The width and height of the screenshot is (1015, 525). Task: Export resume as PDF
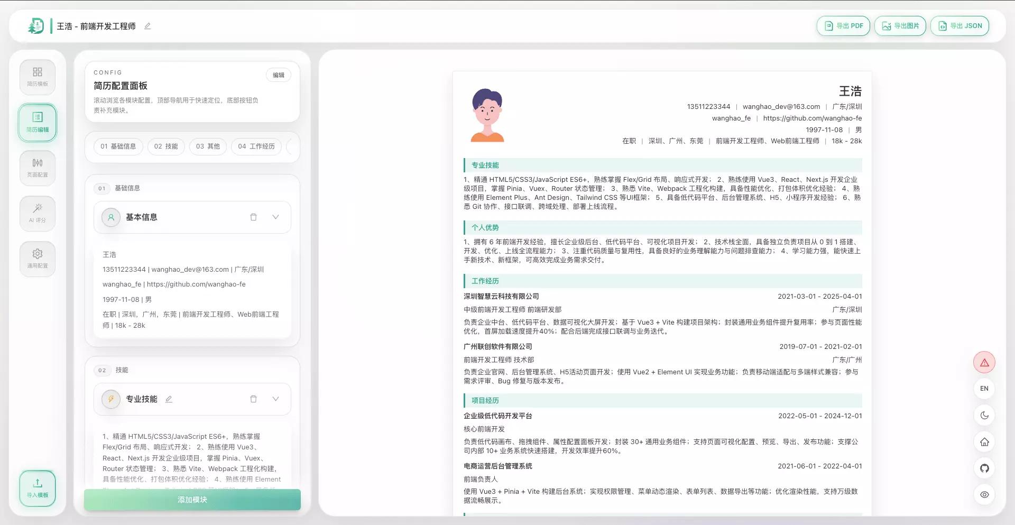(843, 26)
